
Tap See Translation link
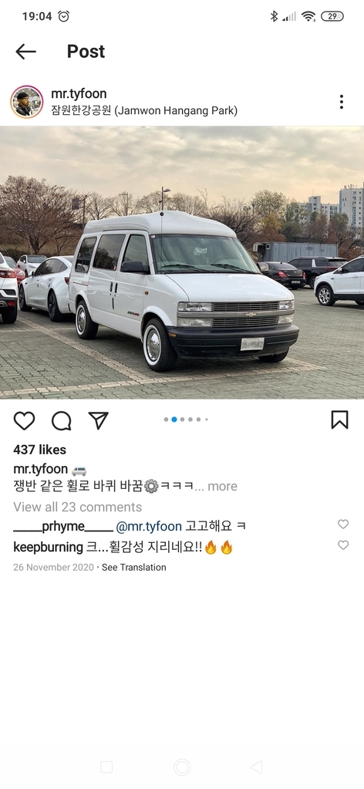click(x=134, y=567)
